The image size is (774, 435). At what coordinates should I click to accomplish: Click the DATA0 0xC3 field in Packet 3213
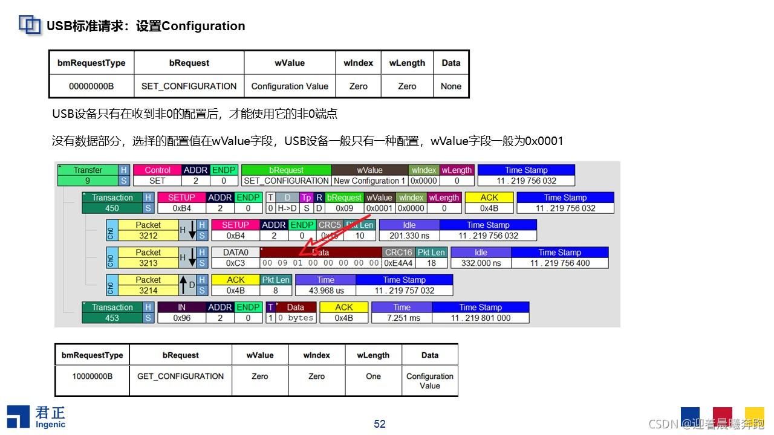point(235,258)
